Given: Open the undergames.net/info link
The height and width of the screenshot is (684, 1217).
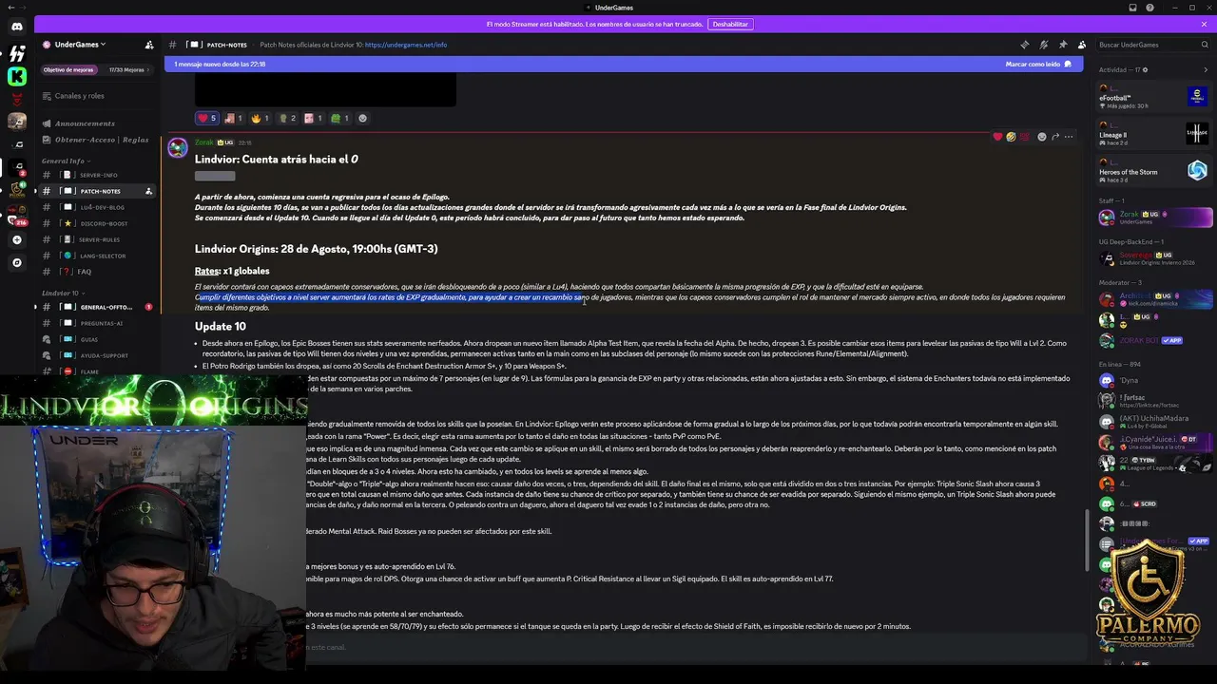Looking at the screenshot, I should (406, 45).
